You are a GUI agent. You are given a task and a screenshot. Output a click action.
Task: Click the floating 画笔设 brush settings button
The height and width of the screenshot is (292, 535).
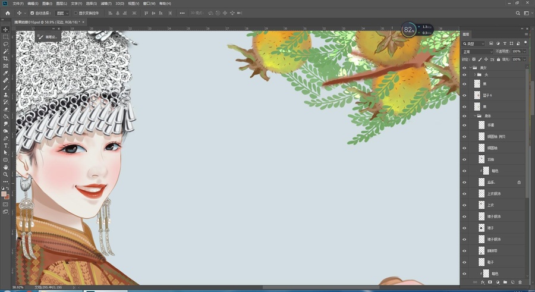[48, 37]
